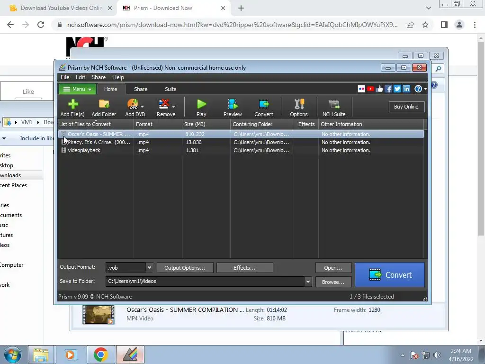Open the Windows Start button
Viewport: 485px width, 364px height.
coord(13,355)
